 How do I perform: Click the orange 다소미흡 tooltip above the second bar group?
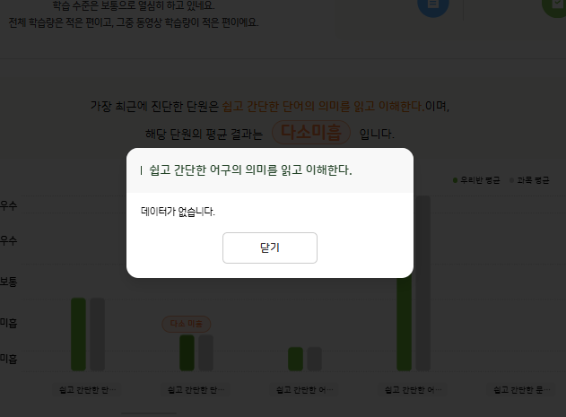[187, 324]
